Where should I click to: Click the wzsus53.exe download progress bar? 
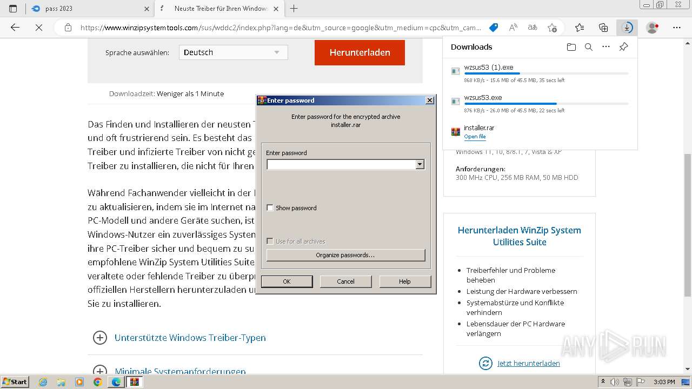pos(546,104)
